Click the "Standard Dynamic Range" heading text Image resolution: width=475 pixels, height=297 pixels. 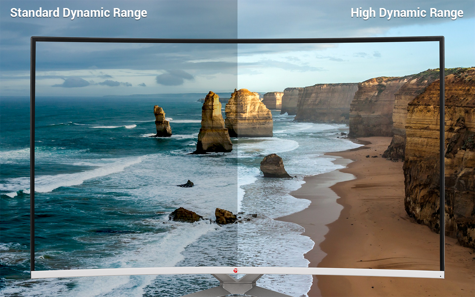click(79, 13)
